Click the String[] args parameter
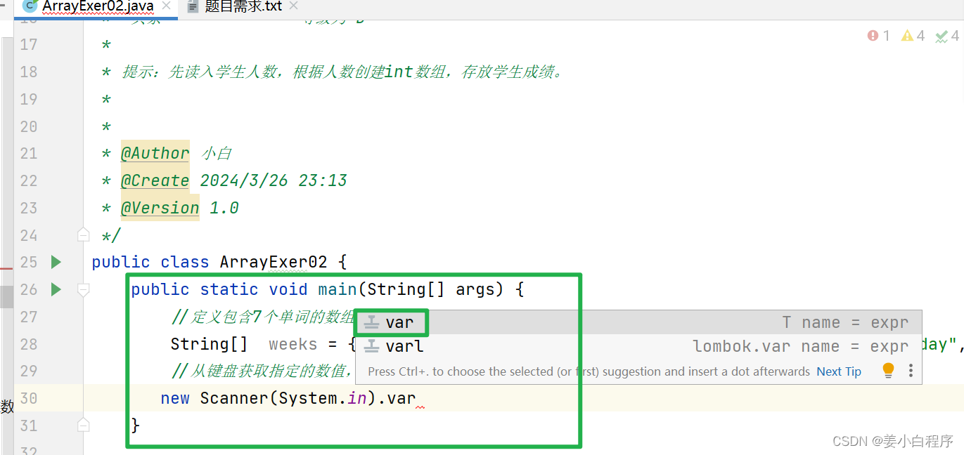The image size is (964, 455). pos(432,289)
